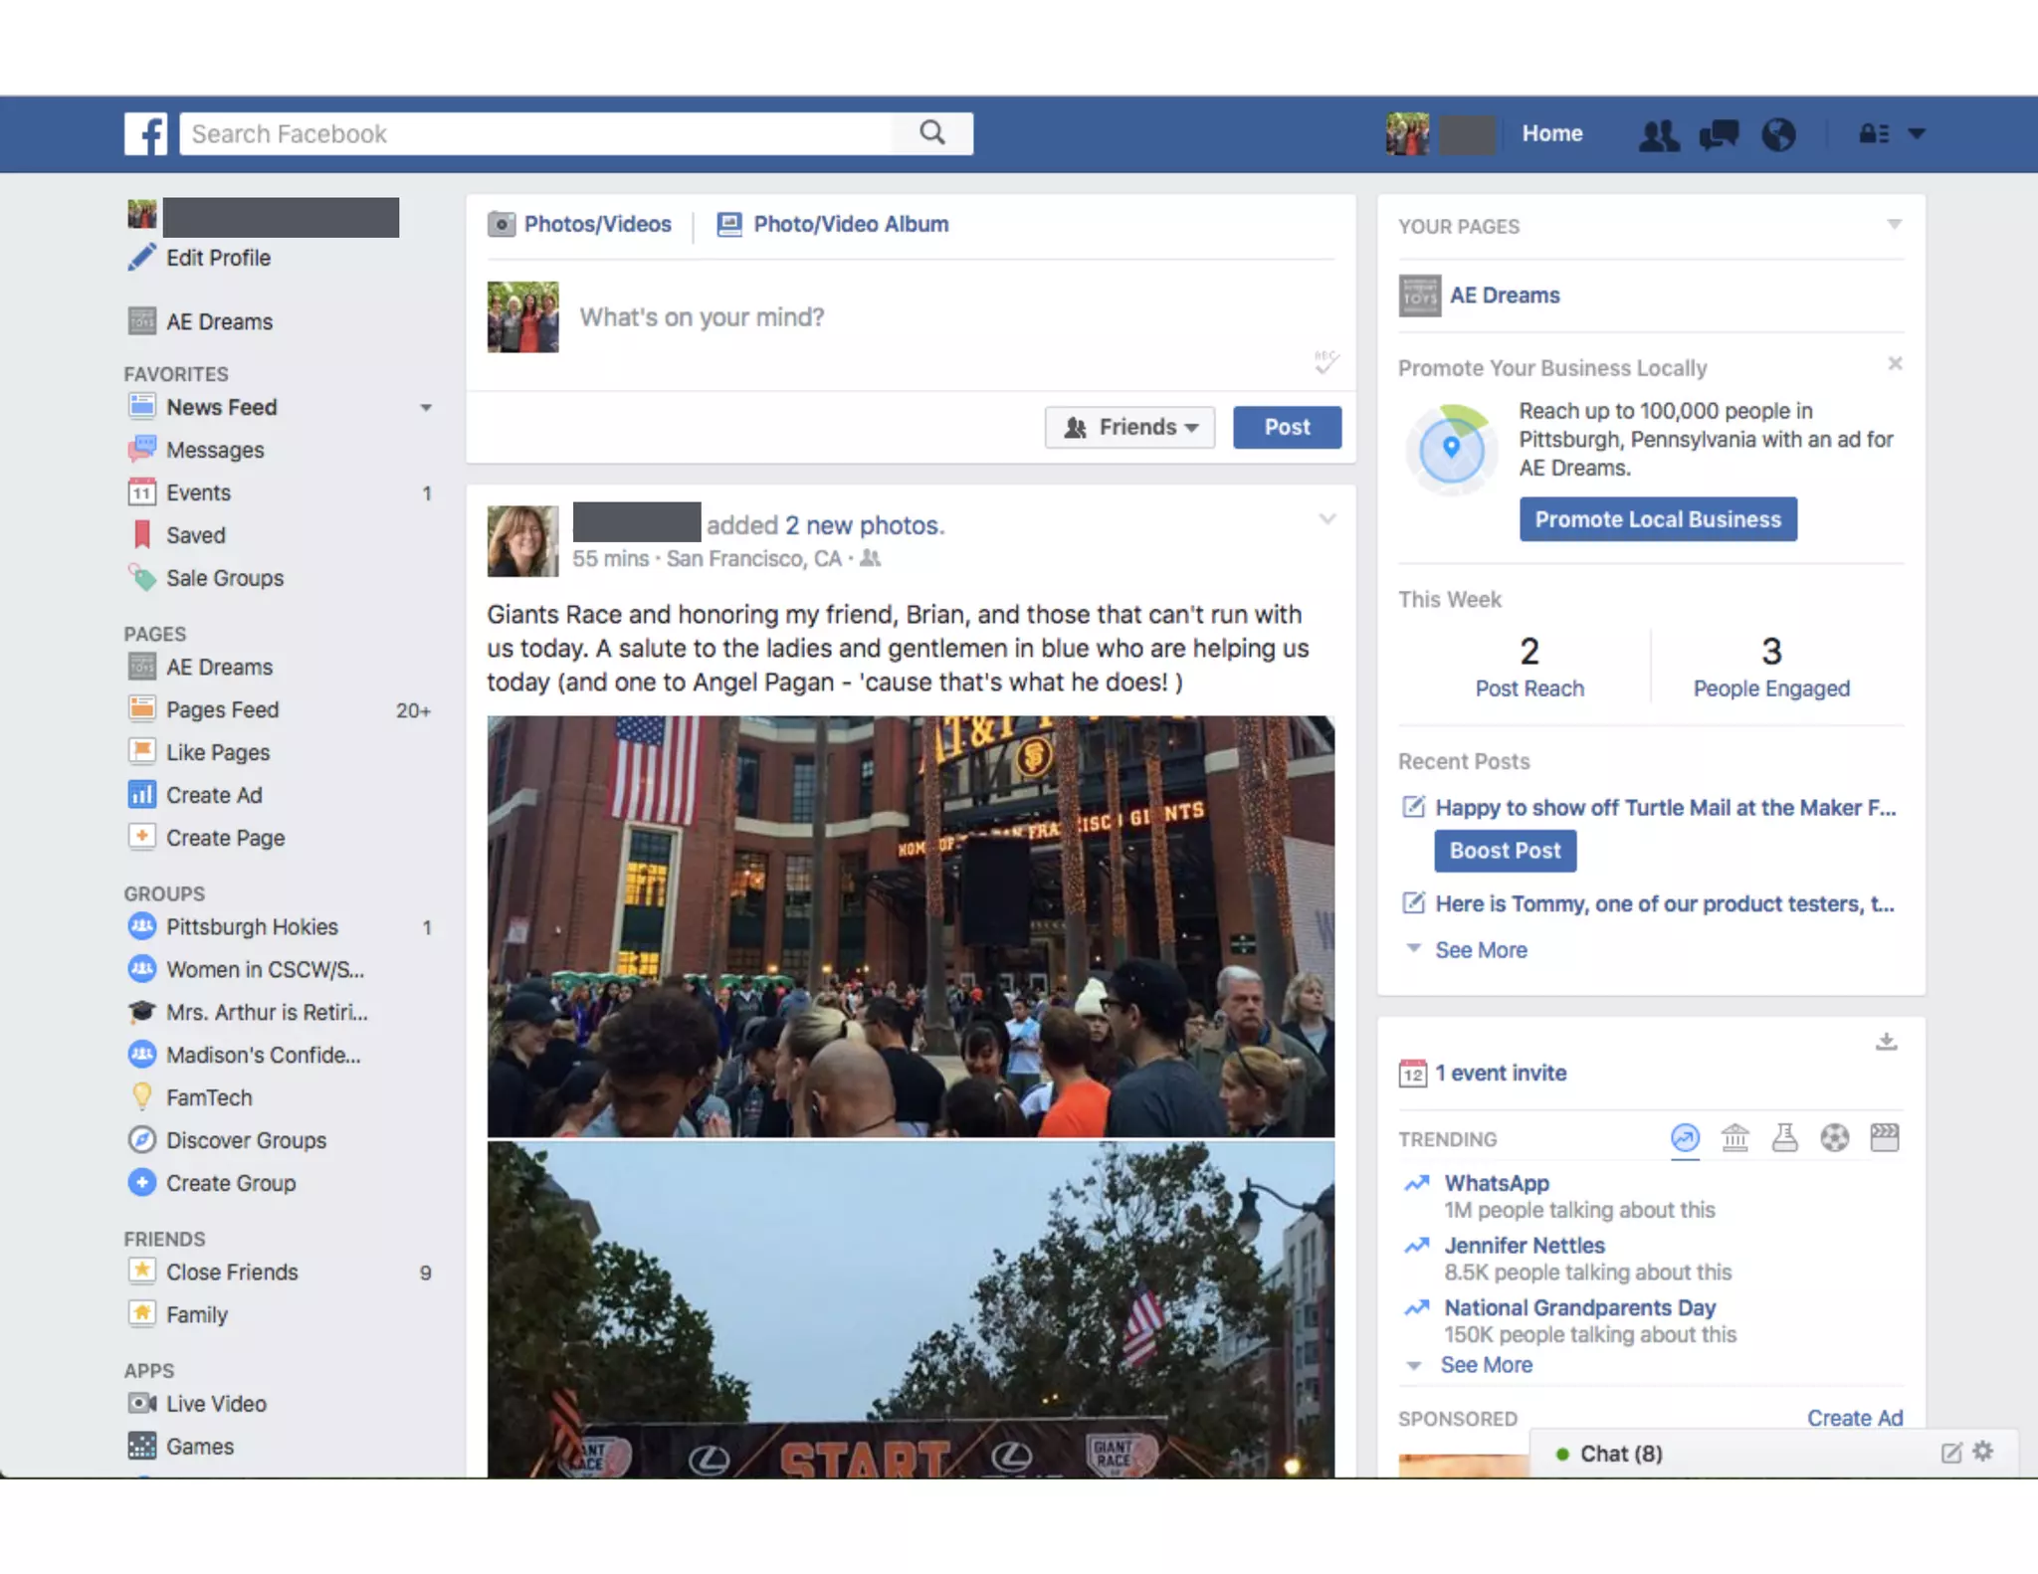Select the entertainment trending category icon
Screen dimensions: 2038x1574
[1884, 1137]
